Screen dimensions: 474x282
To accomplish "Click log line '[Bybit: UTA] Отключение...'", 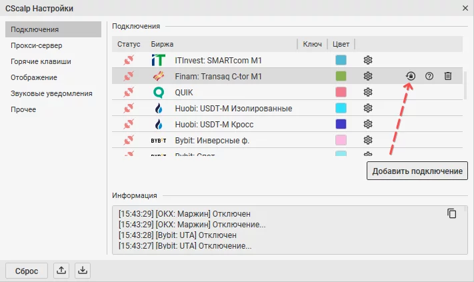I will tap(185, 246).
